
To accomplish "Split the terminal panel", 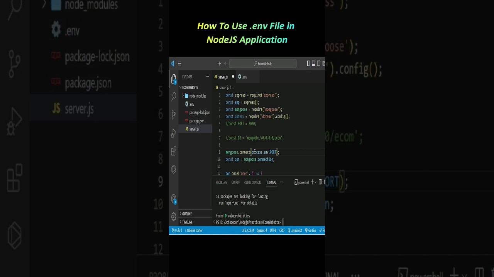I will (x=320, y=182).
